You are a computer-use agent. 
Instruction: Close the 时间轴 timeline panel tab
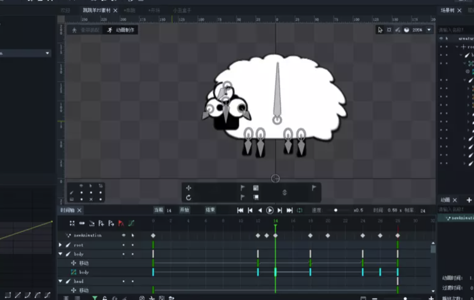(79, 210)
